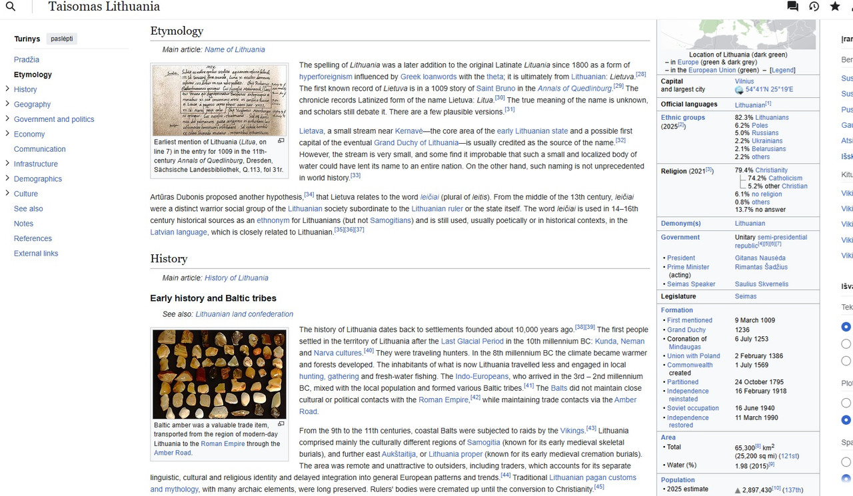
Task: Follow the Latvian language link
Action: [x=179, y=232]
